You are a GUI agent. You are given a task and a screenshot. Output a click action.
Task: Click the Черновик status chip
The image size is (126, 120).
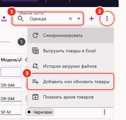[x=40, y=112]
